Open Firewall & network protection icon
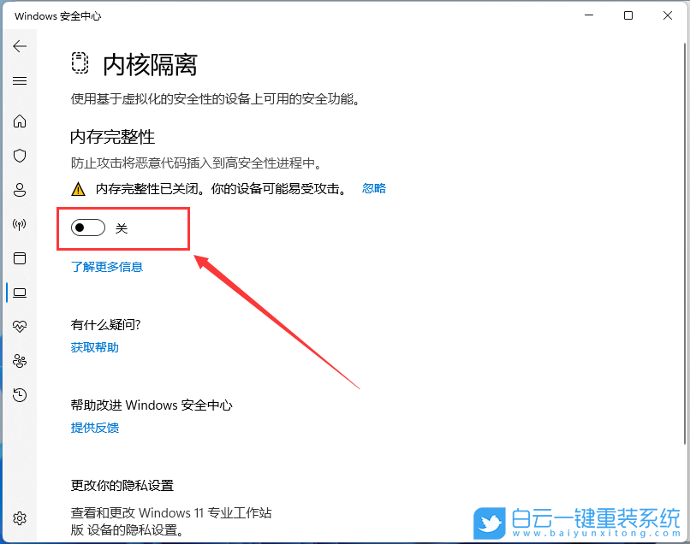 pos(20,224)
